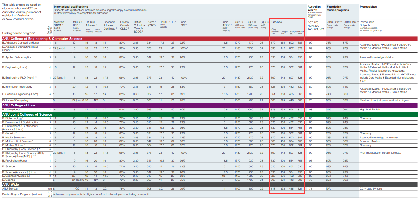This screenshot has height=199, width=420.
Task: Select "Prior knowledge of certain subjects." text
Action: coord(380,153)
